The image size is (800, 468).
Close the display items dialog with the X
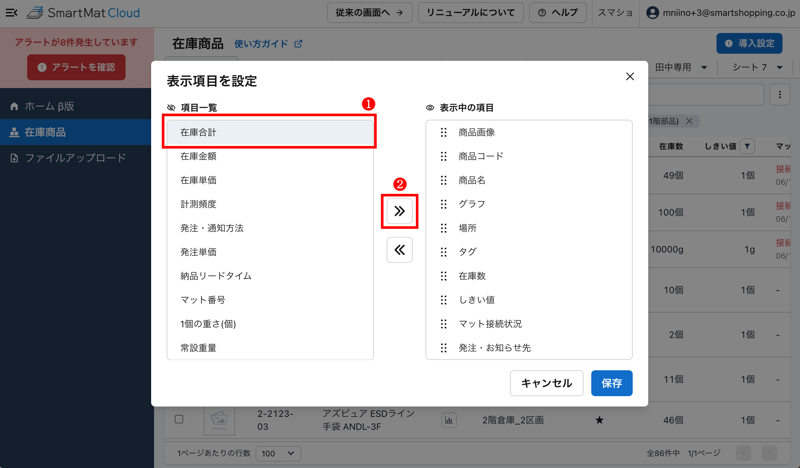pyautogui.click(x=630, y=76)
